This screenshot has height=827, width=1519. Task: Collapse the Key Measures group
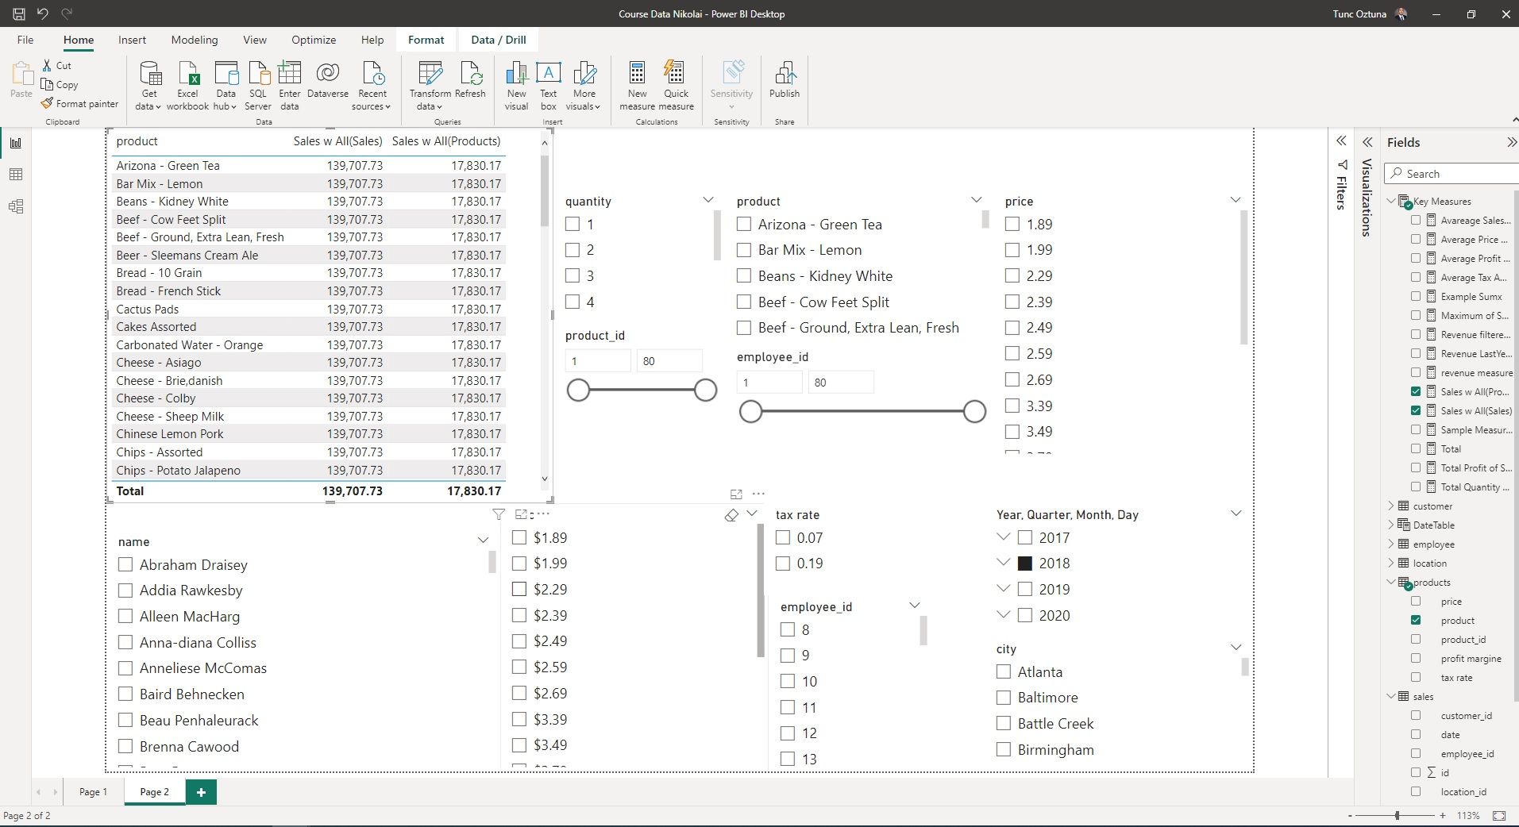(x=1390, y=201)
